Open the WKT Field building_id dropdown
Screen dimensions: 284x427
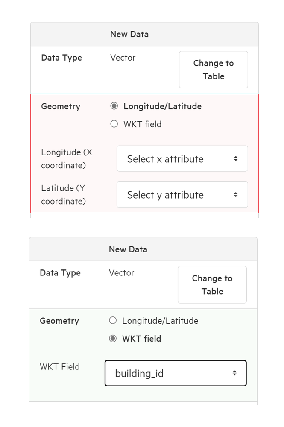[175, 373]
